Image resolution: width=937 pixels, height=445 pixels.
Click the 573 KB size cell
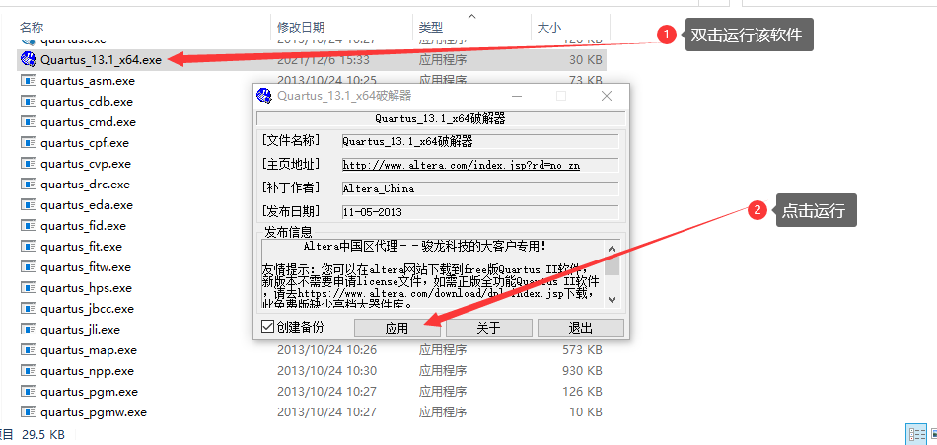coord(582,350)
